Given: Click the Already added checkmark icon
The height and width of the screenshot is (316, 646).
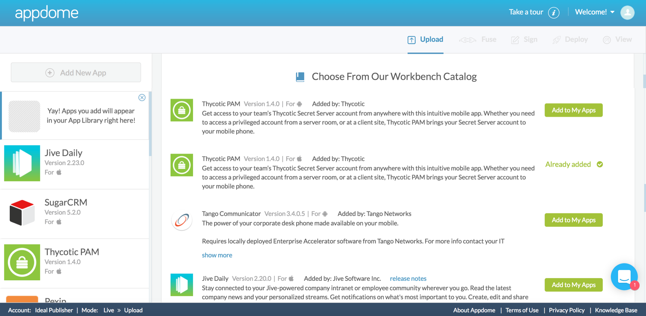Looking at the screenshot, I should click(600, 164).
